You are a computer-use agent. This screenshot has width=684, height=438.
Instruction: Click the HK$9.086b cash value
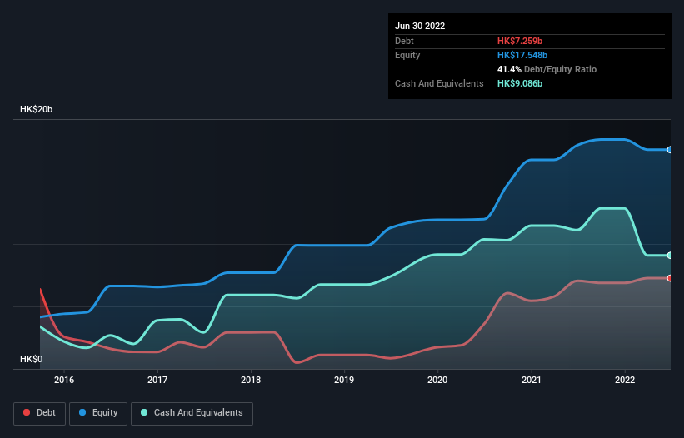520,83
